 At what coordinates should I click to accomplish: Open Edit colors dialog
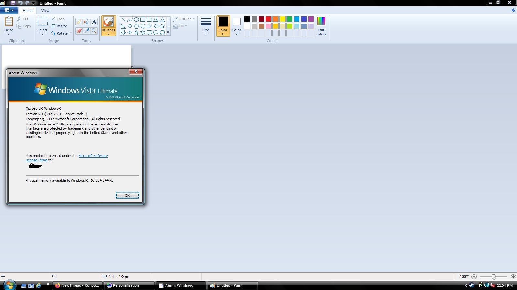coord(321,26)
